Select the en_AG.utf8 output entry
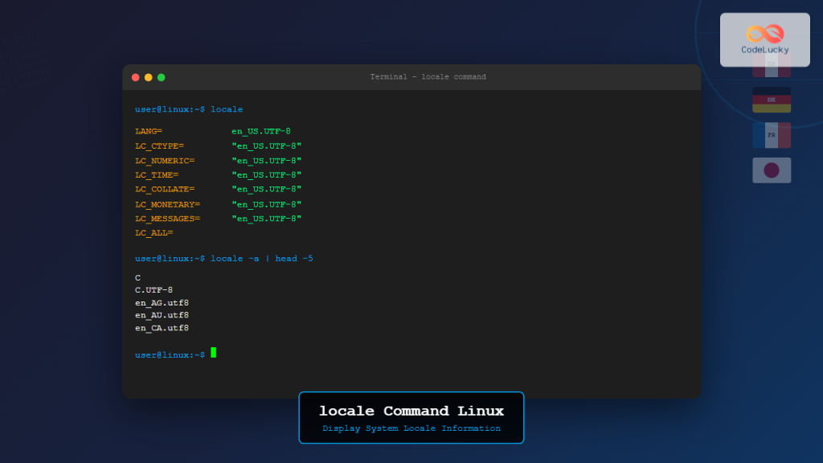Viewport: 823px width, 463px height. [162, 302]
